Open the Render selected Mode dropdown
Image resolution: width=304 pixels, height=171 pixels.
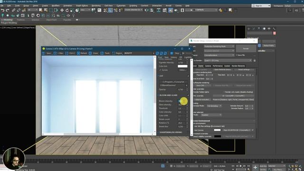click(x=211, y=115)
